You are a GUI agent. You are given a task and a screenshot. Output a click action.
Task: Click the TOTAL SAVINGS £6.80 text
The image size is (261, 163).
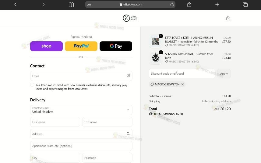point(168,114)
